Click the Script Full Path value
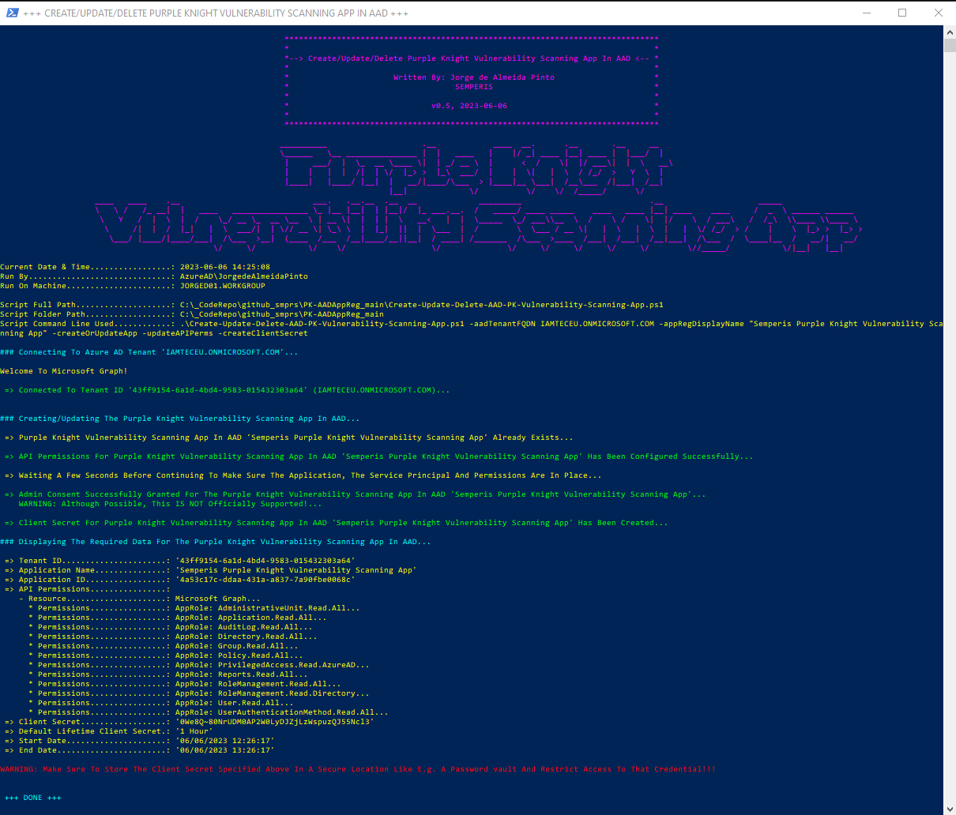956x815 pixels. tap(421, 305)
